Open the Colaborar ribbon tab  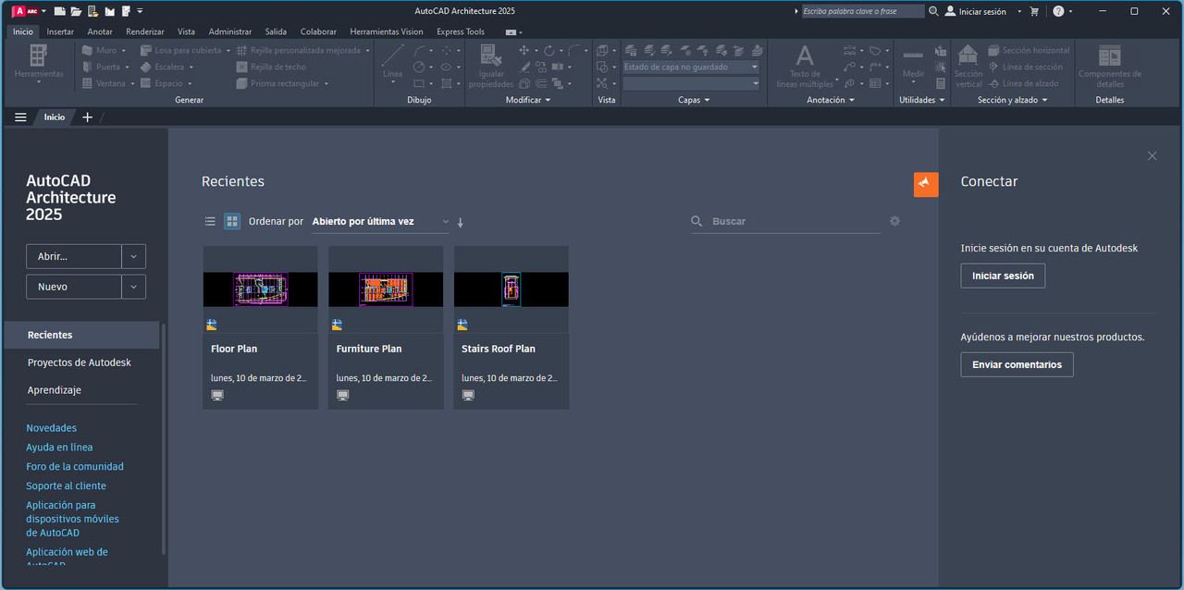pos(318,31)
